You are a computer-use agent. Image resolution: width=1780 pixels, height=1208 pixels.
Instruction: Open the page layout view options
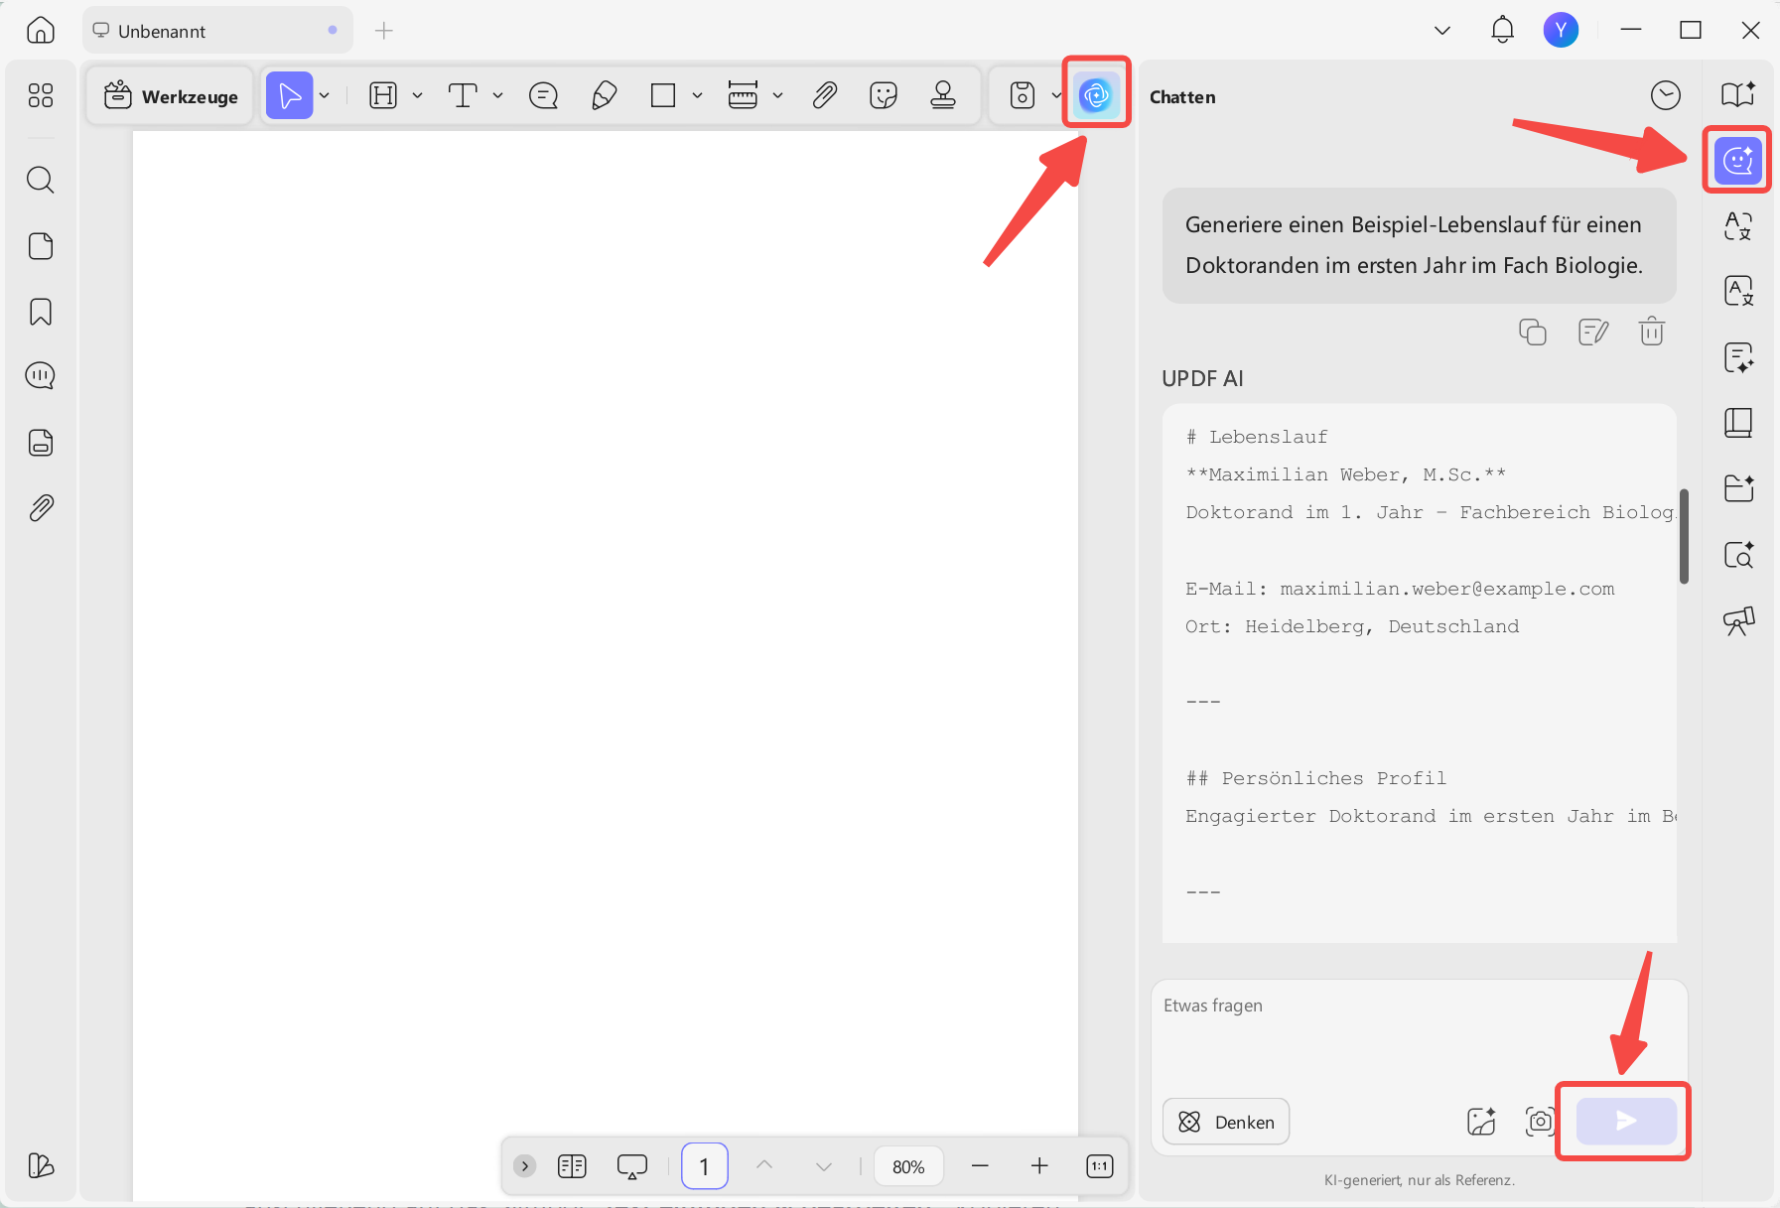[x=572, y=1166]
